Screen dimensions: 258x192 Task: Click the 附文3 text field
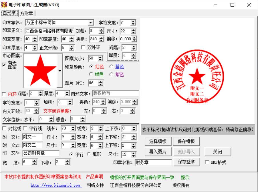[41, 153]
